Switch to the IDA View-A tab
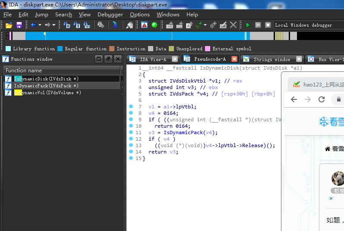This screenshot has width=344, height=231. point(153,59)
